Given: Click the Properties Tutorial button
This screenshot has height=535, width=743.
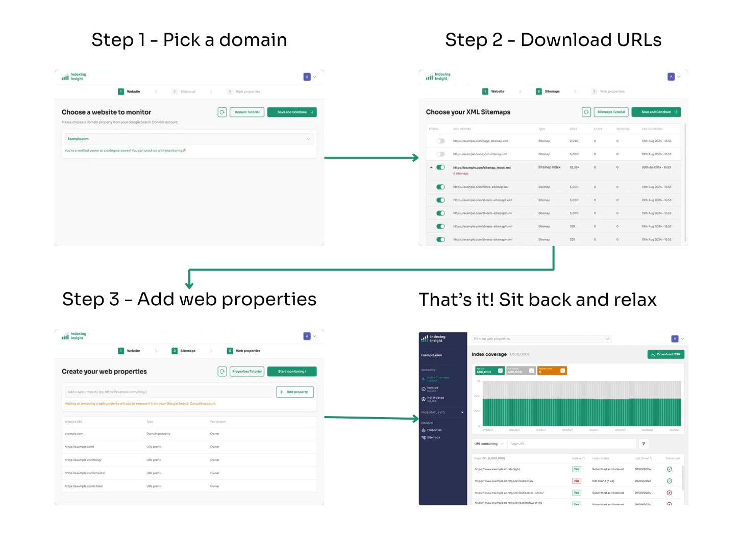Looking at the screenshot, I should pyautogui.click(x=247, y=372).
